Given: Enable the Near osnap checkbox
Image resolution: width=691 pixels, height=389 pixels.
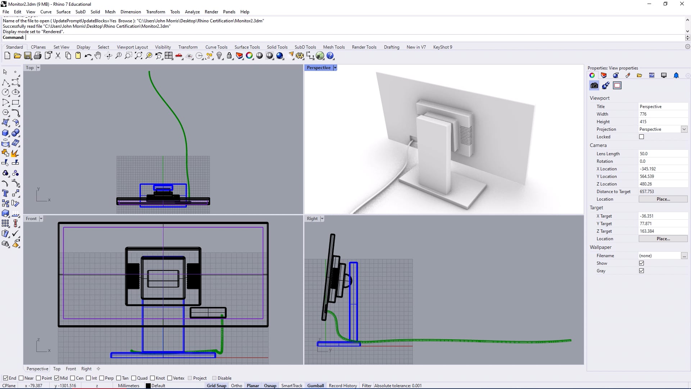Looking at the screenshot, I should click(x=21, y=378).
